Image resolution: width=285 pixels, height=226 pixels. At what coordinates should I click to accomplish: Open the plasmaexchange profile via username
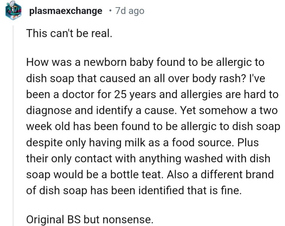66,11
